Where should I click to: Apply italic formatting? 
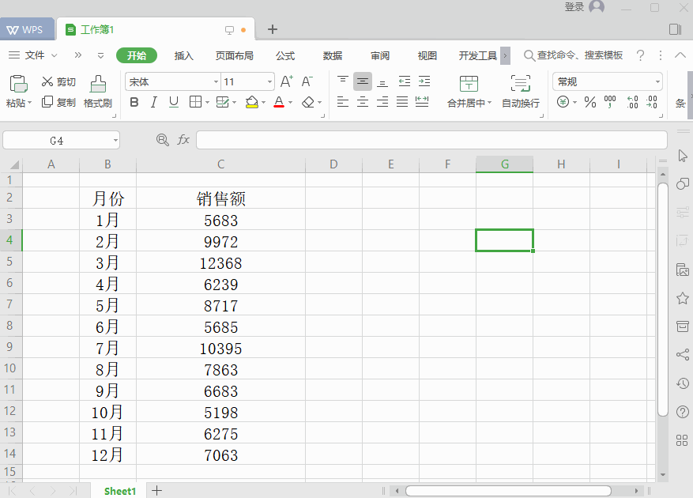coord(153,102)
